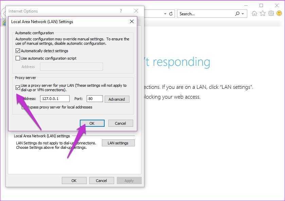285x201 pixels.
Task: Enable Use automatic configuration script
Action: (x=18, y=58)
